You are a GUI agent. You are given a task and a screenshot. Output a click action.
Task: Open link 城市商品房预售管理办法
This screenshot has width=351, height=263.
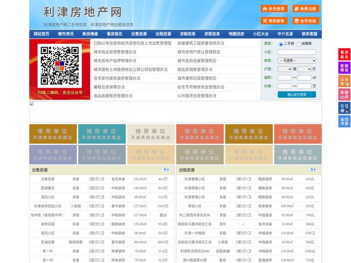click(x=115, y=52)
